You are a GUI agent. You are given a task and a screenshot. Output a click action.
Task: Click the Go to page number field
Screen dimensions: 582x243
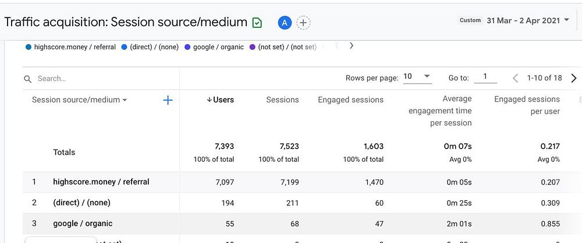point(485,77)
